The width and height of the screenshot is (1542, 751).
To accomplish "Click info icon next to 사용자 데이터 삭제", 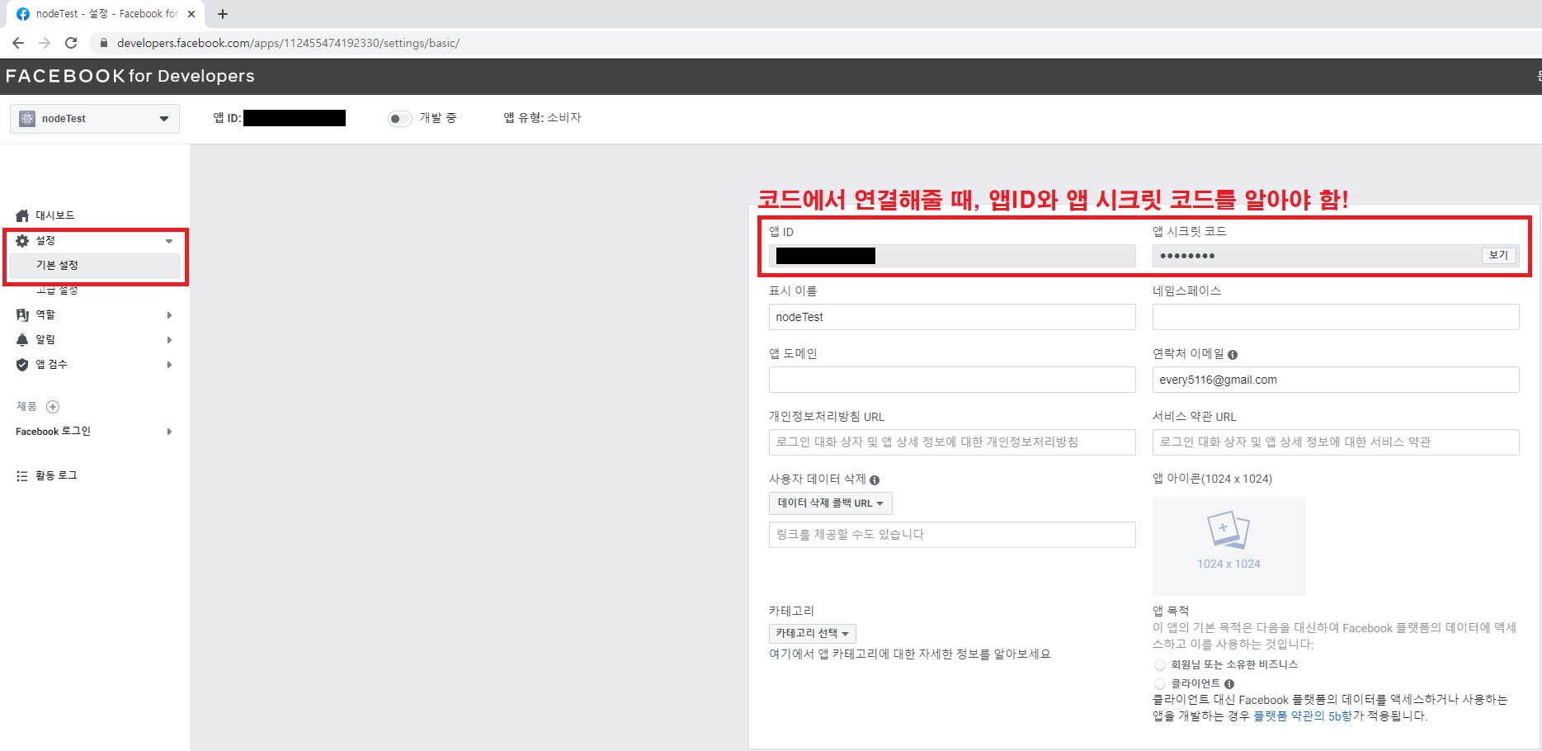I will [x=875, y=480].
